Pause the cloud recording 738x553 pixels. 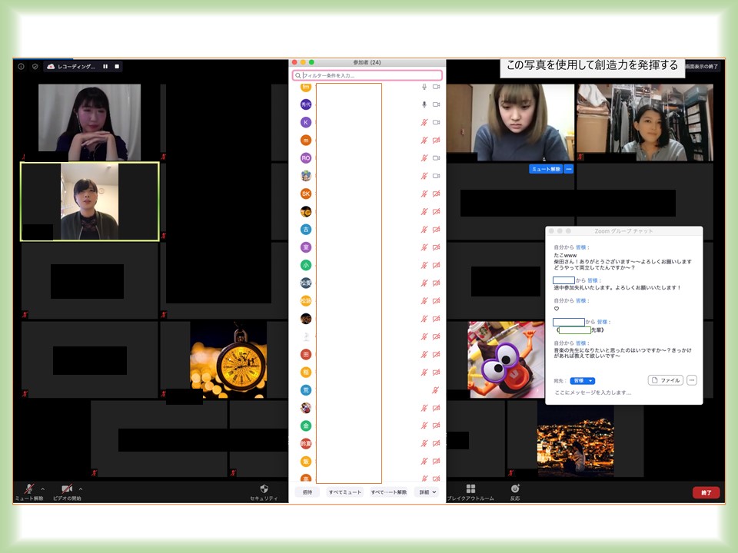point(105,66)
